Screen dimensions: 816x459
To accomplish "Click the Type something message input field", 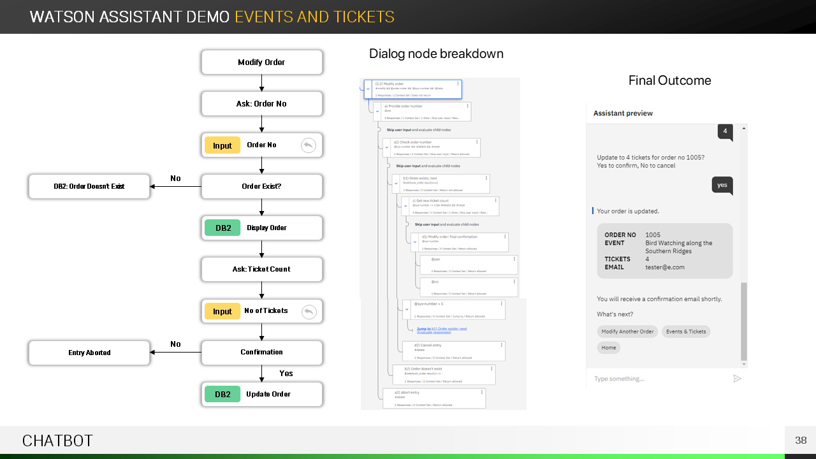I will point(657,379).
